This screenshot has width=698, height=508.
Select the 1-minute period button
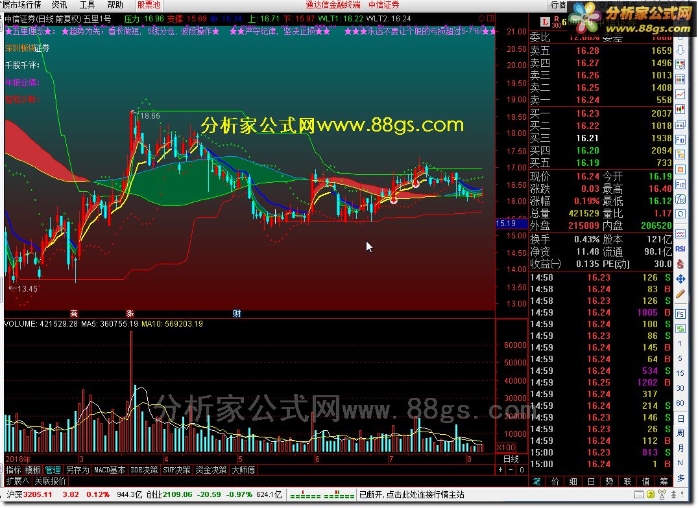[x=680, y=343]
